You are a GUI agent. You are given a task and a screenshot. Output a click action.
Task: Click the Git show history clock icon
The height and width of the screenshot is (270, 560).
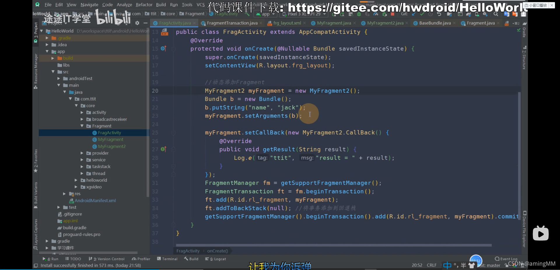(430, 14)
